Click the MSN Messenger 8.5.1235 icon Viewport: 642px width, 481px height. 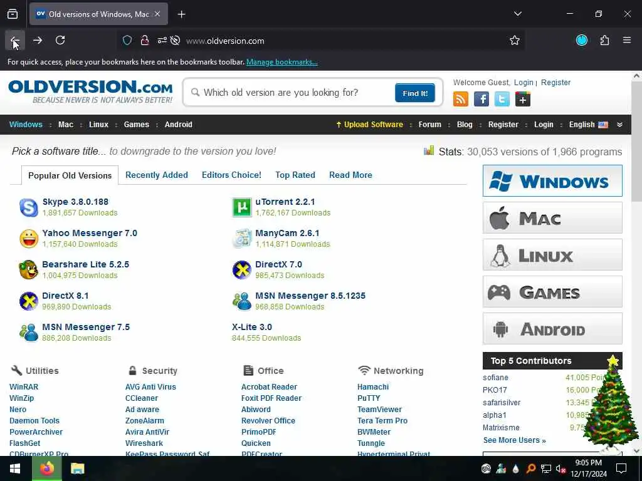[x=241, y=301]
